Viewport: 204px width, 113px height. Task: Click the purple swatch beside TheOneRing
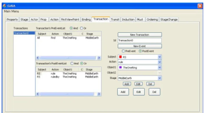coord(120,67)
